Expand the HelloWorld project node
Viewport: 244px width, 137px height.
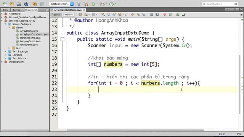(2, 14)
